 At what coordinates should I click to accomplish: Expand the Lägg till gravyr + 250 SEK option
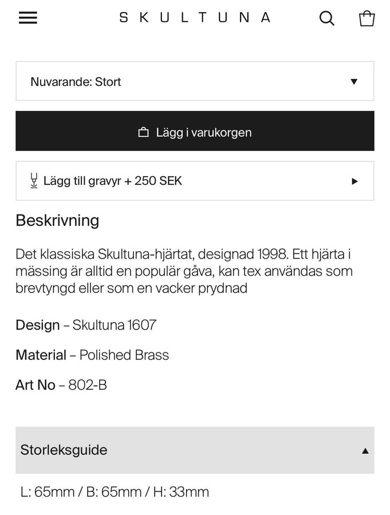tap(195, 181)
